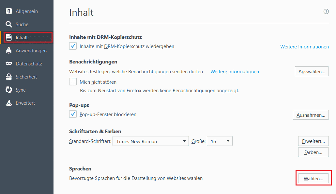Open the Farben color settings
336x194 pixels.
point(313,152)
